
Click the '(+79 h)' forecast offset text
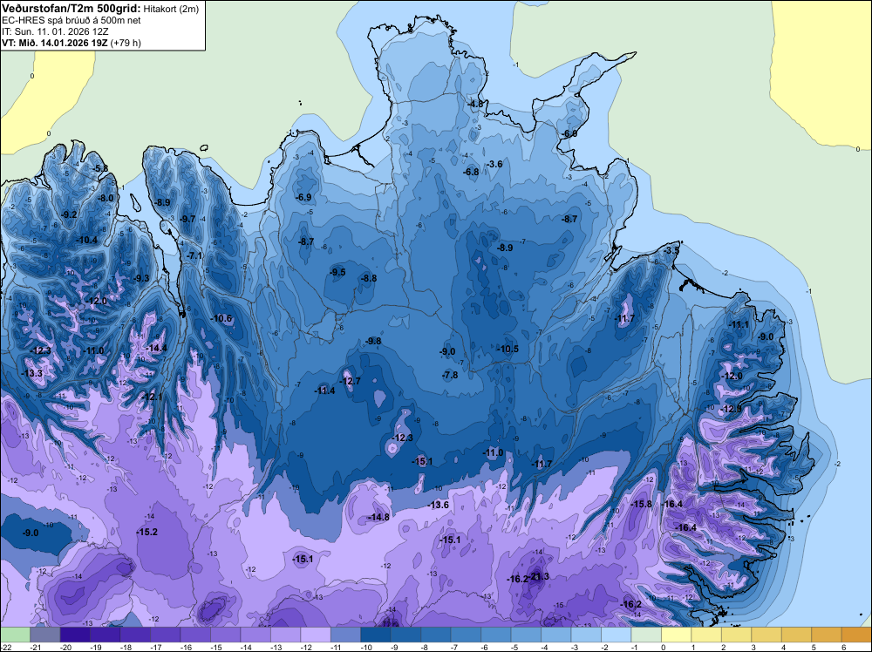pyautogui.click(x=126, y=43)
